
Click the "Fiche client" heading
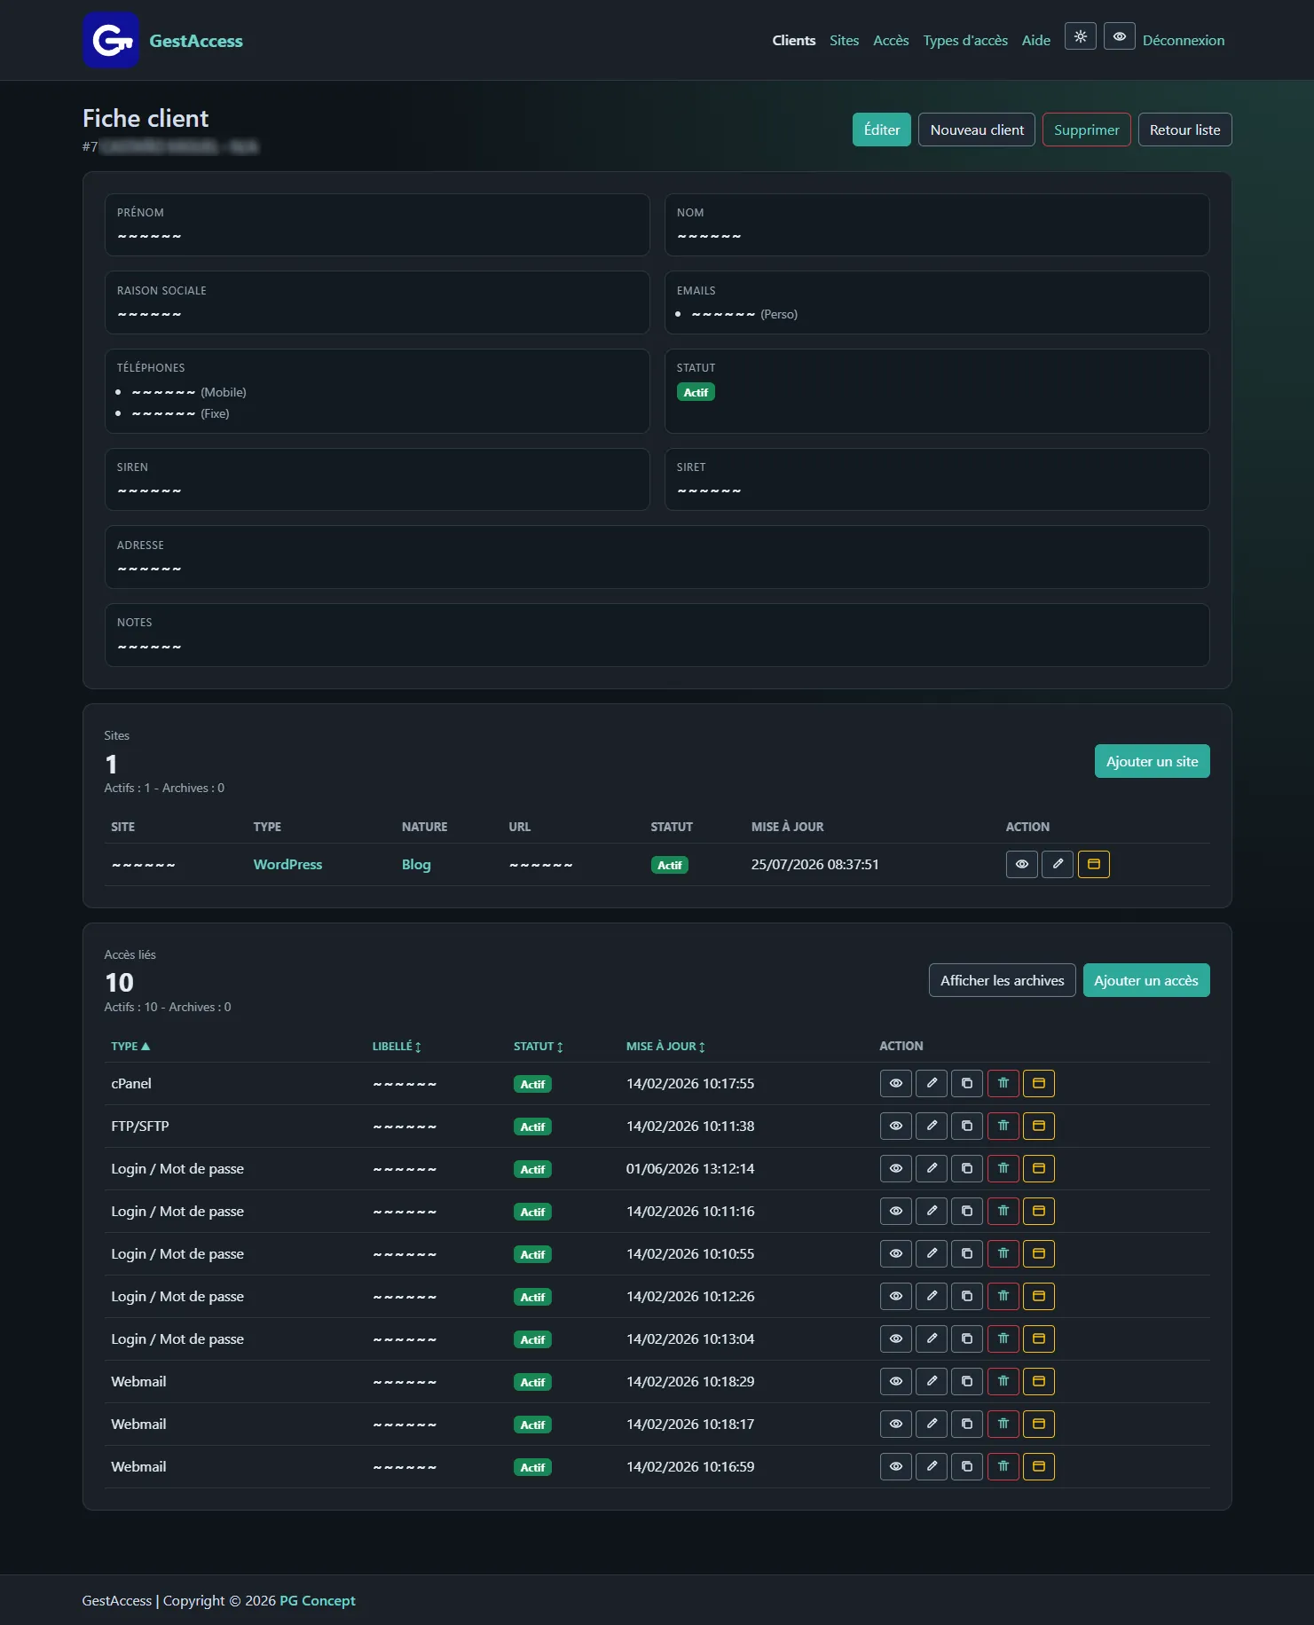[x=146, y=118]
